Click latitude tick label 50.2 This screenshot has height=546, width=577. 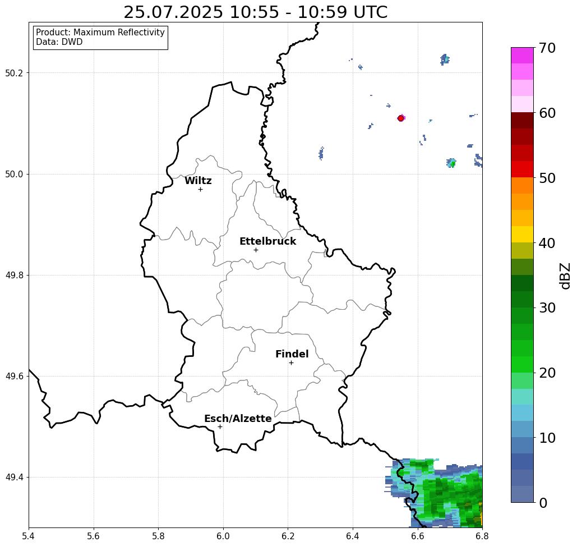click(14, 74)
